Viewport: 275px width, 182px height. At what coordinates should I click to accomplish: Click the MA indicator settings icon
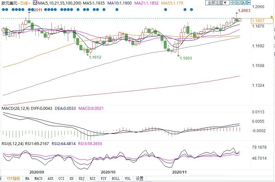35,3
